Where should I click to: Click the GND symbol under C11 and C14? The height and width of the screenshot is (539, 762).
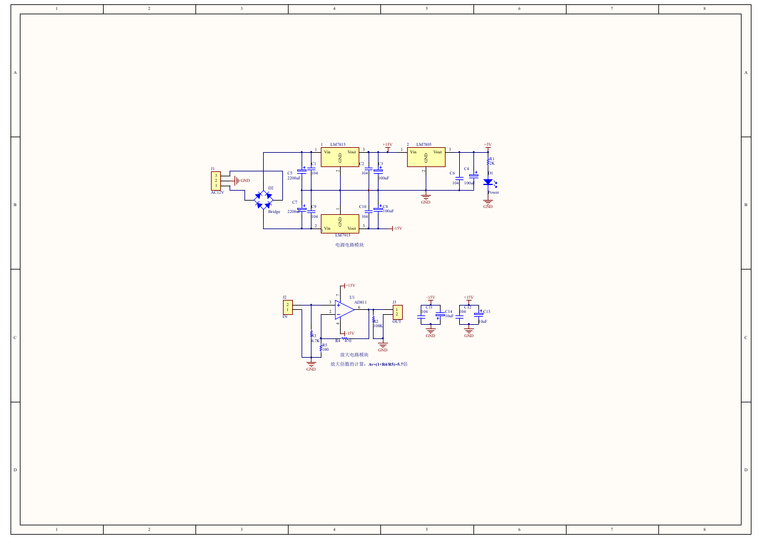point(431,332)
